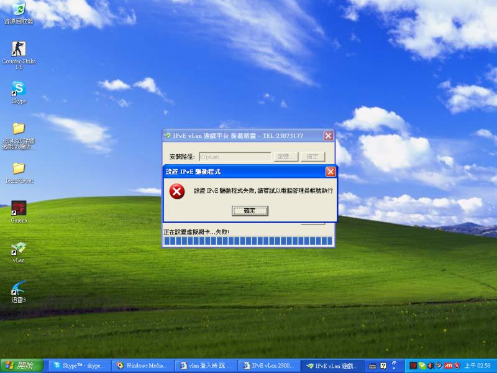
Task: Open the 開始 Start menu
Action: pos(22,366)
